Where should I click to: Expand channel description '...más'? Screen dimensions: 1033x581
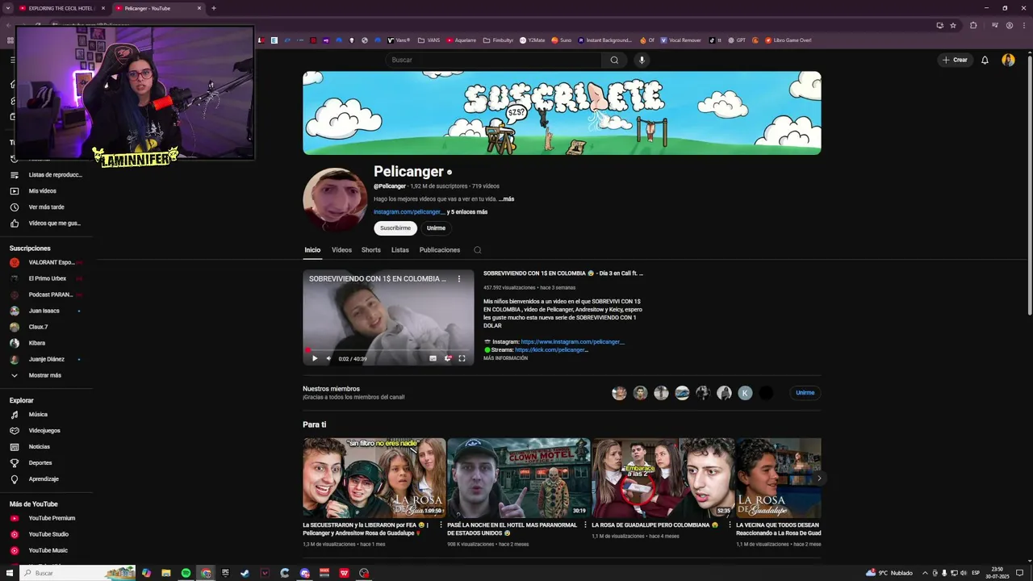click(x=506, y=199)
